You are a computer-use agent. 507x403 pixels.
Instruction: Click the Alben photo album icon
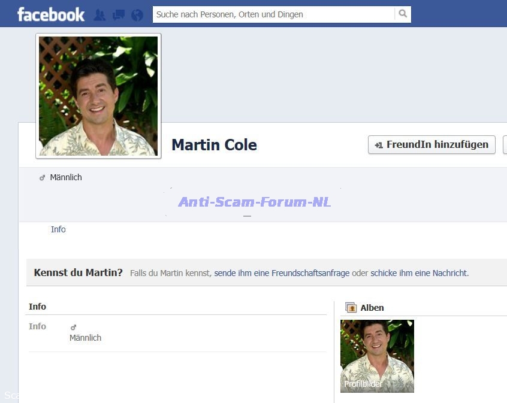(351, 308)
